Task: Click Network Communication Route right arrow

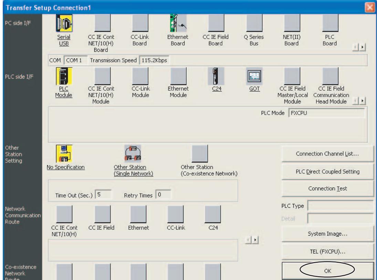Action: coord(255,240)
